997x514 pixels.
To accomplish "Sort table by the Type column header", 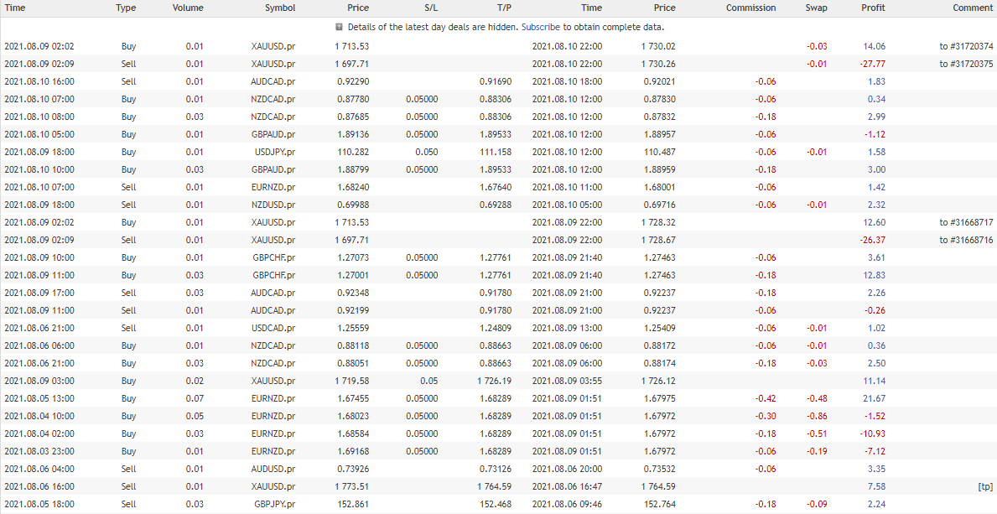I will [125, 8].
